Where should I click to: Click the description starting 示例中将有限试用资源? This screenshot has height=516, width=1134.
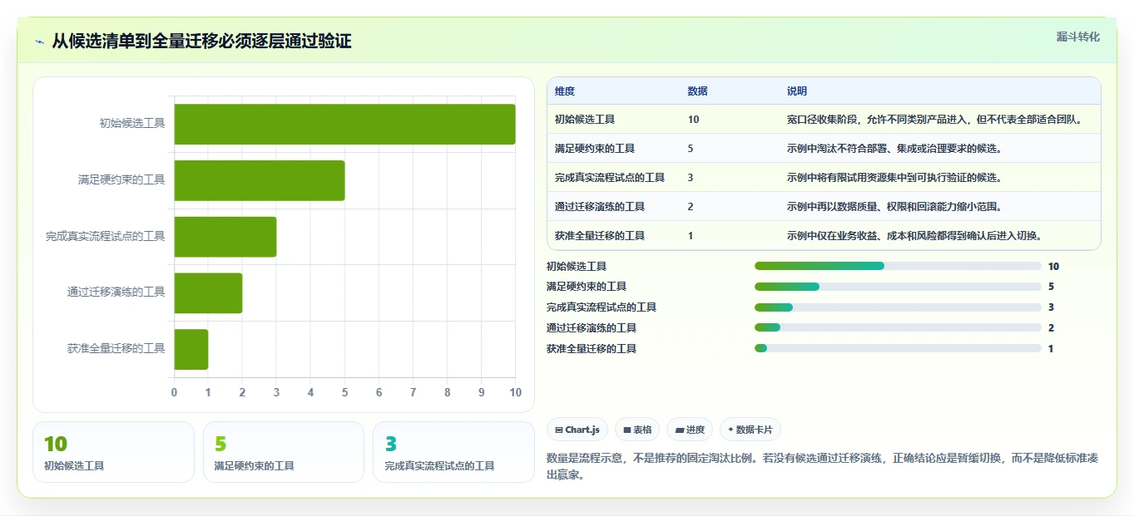tap(894, 178)
